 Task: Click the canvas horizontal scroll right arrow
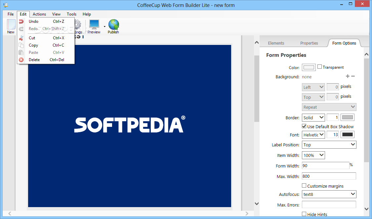pyautogui.click(x=247, y=213)
